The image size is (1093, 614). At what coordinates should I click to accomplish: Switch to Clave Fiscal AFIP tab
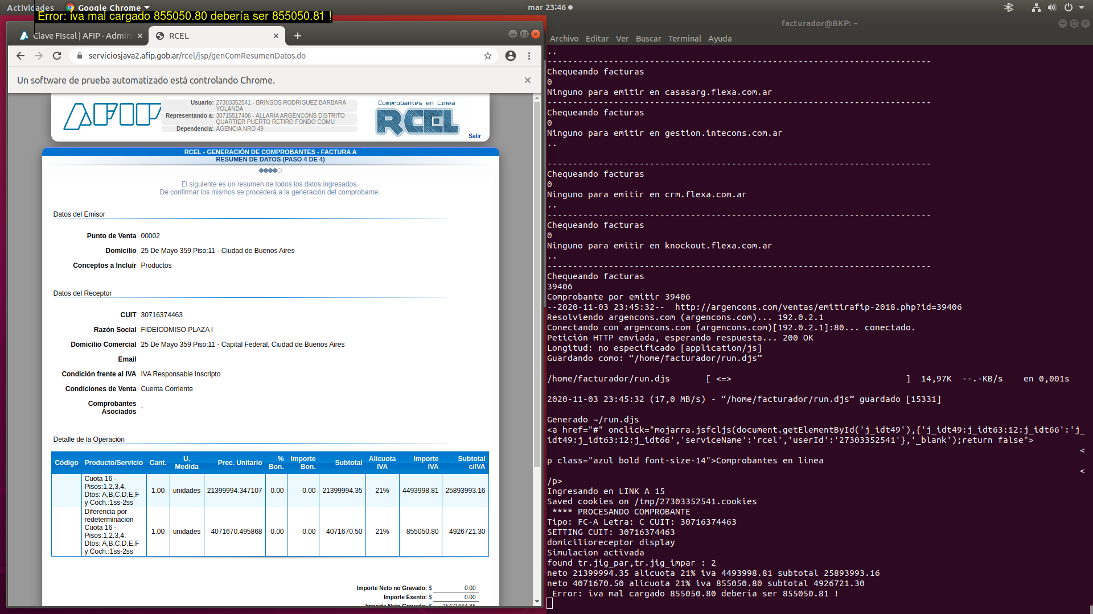pos(82,36)
